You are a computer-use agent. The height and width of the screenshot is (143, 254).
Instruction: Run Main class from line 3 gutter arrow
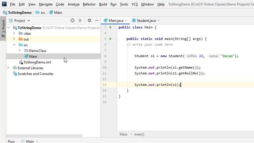(x=110, y=27)
